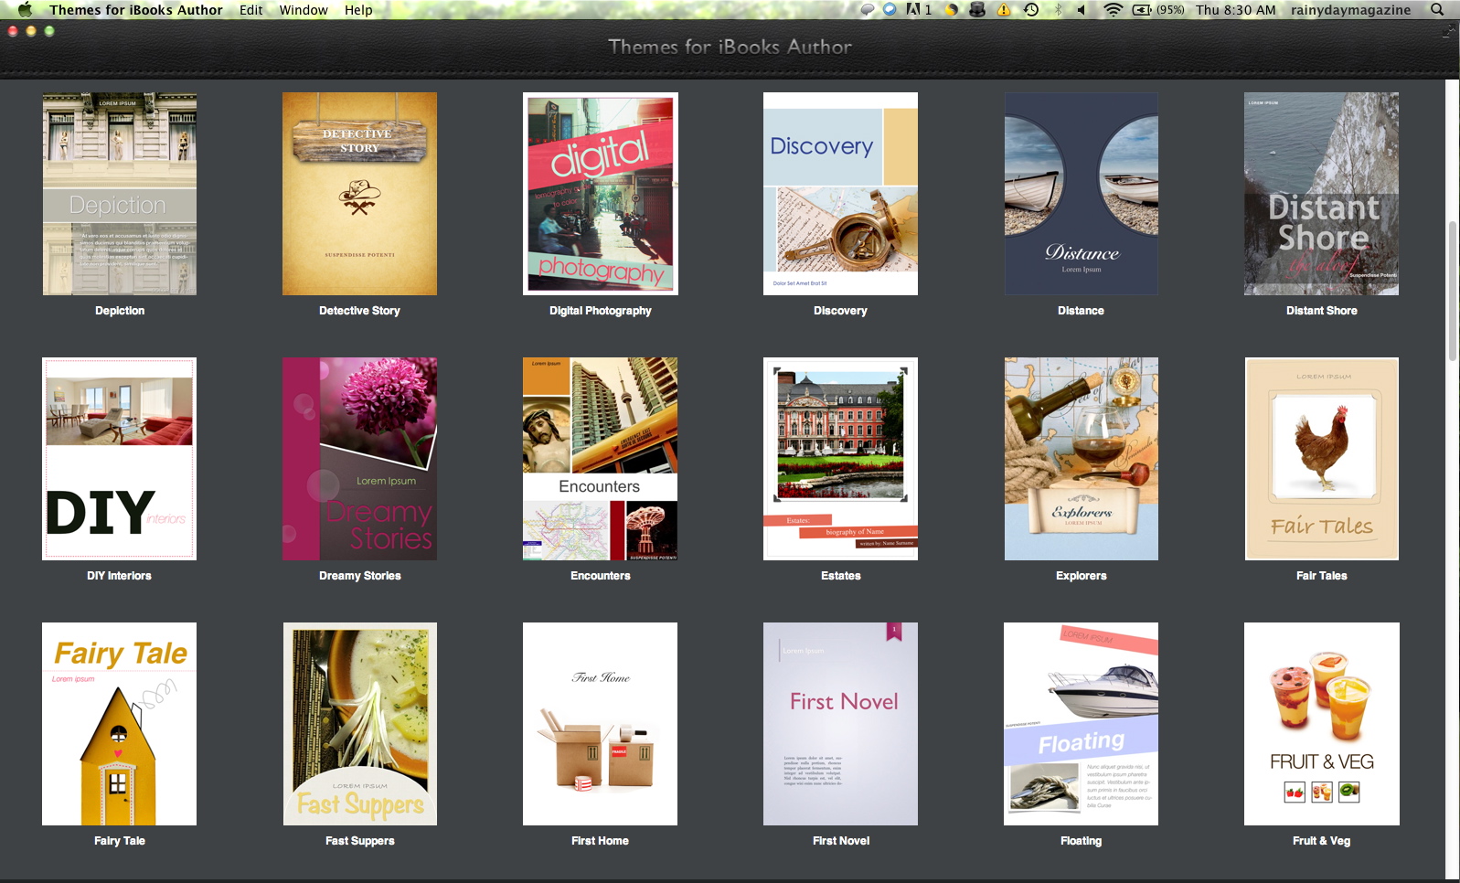Click the "First Novel" caption below its cover
This screenshot has width=1460, height=883.
[841, 841]
